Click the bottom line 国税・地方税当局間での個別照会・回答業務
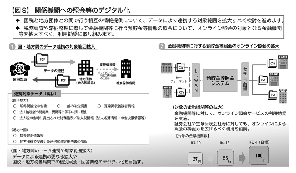This screenshot has width=296, height=173. pyautogui.click(x=78, y=162)
